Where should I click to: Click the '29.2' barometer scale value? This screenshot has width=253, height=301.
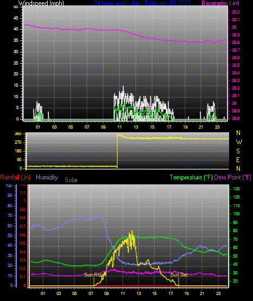(x=236, y=88)
